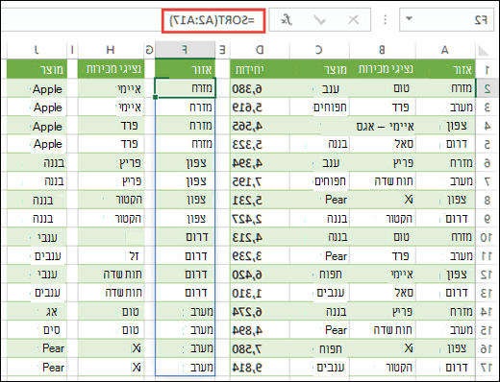Select cell H2 containing איימי
Viewport: 500px width, 382px height.
point(111,88)
